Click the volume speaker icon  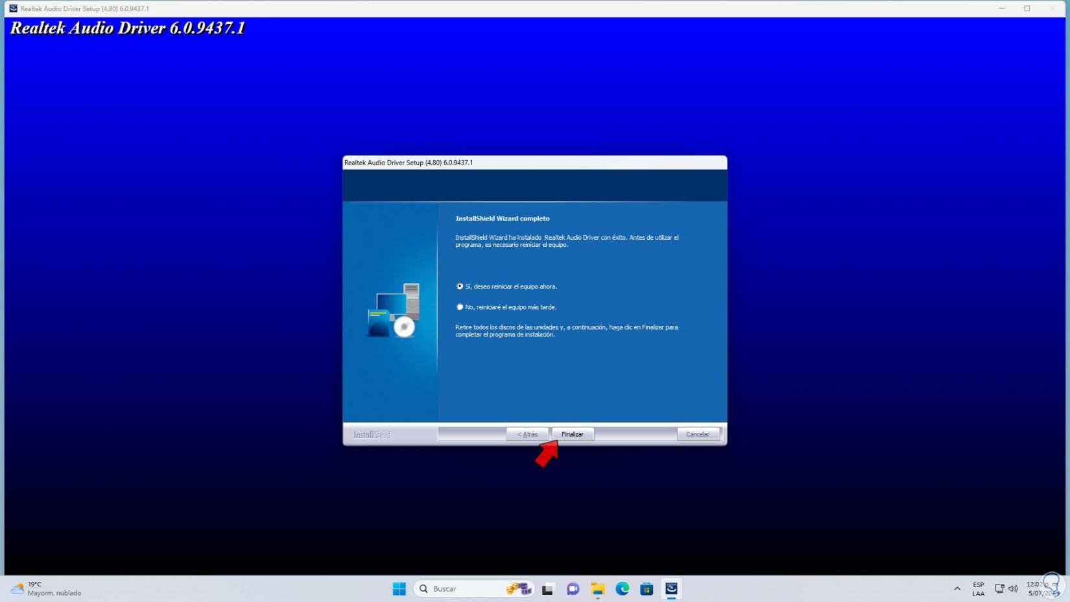click(x=1013, y=588)
